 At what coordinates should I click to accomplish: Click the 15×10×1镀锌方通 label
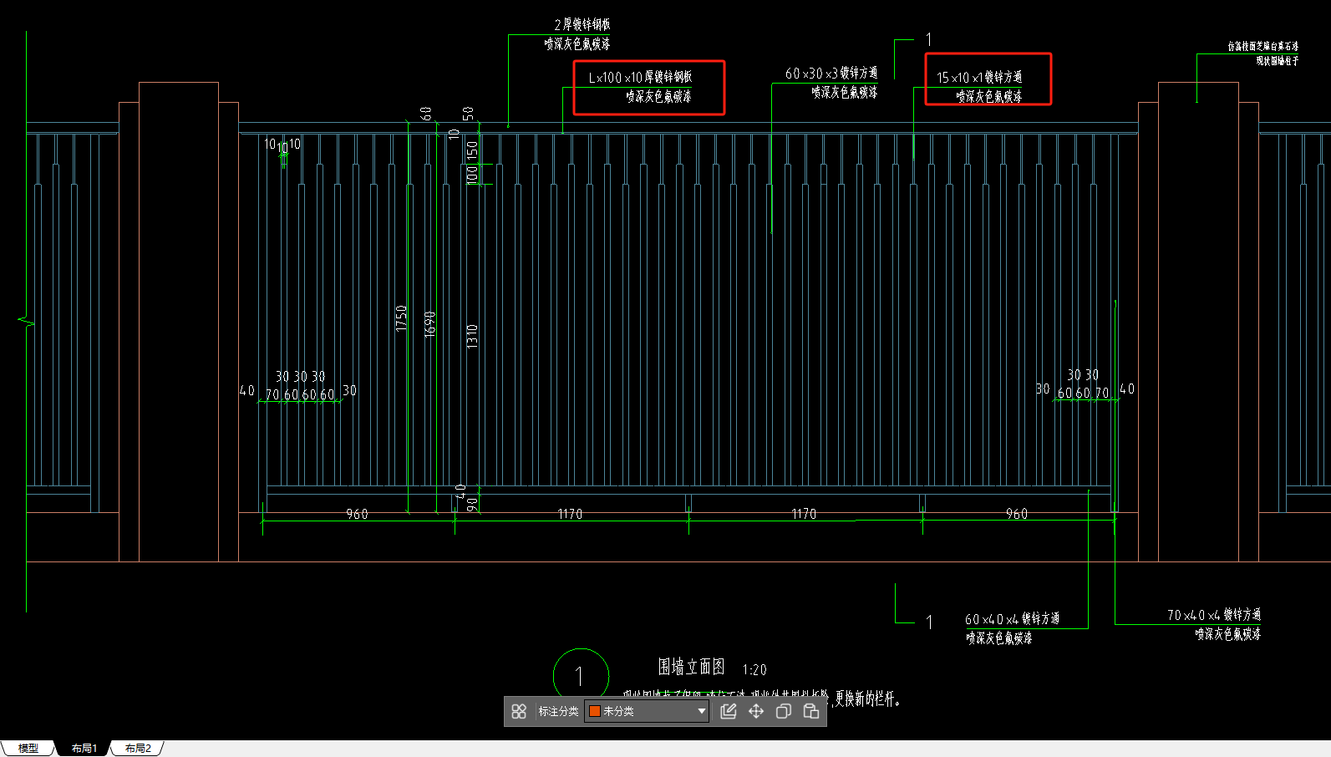[979, 78]
